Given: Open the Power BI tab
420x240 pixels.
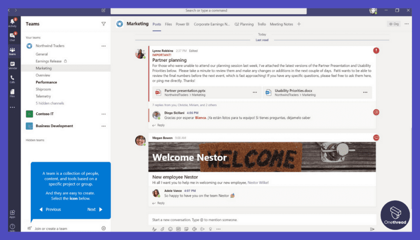Looking at the screenshot, I should (183, 24).
